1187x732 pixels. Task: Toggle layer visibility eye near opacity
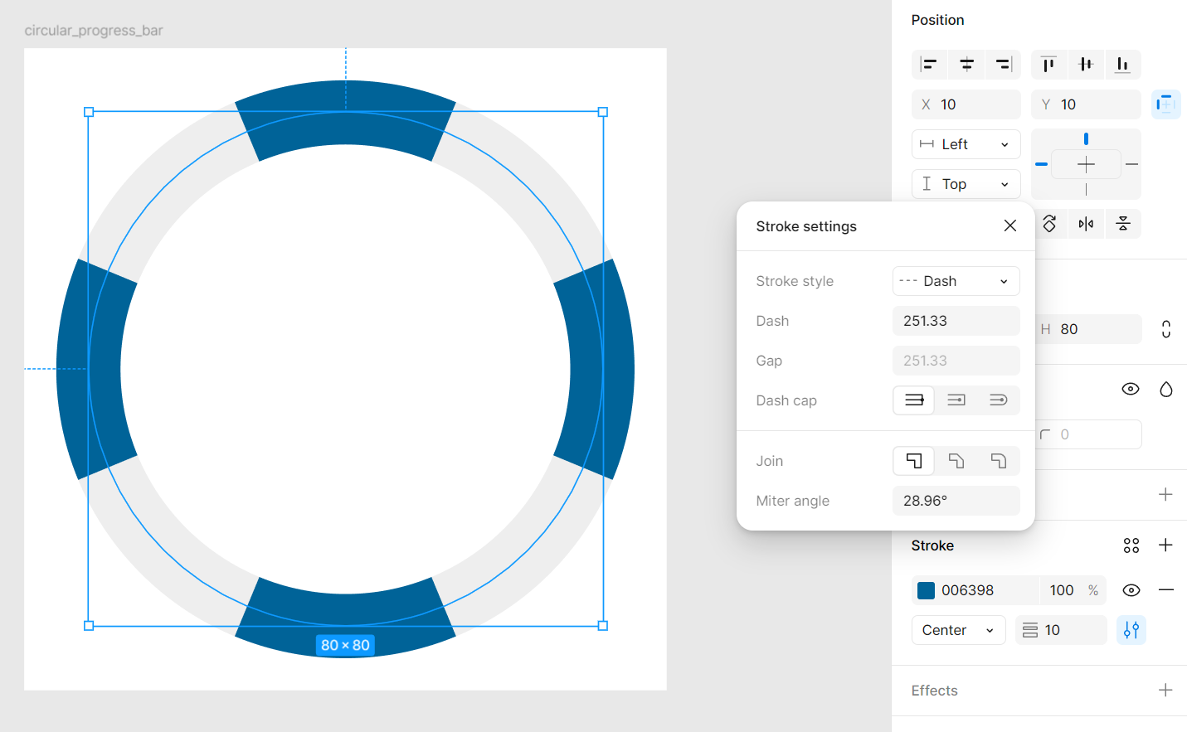[1130, 389]
